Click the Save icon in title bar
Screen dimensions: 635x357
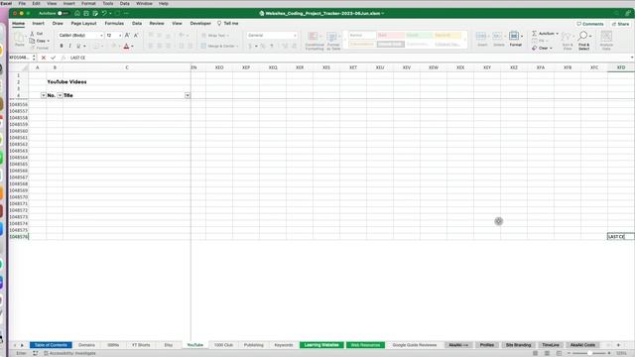coord(86,13)
